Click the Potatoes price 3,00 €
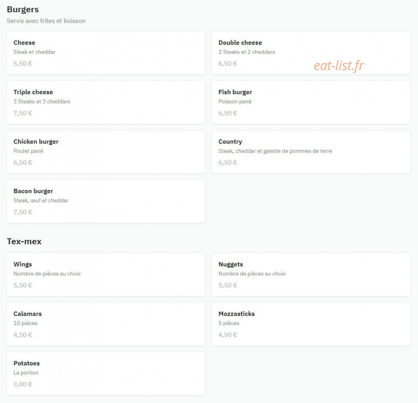Image resolution: width=418 pixels, height=403 pixels. pyautogui.click(x=23, y=384)
